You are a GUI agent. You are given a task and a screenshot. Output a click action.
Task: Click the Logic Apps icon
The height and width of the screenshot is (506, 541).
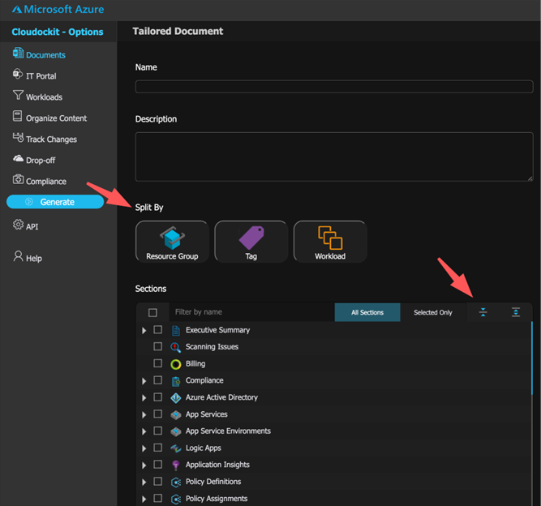(x=176, y=448)
